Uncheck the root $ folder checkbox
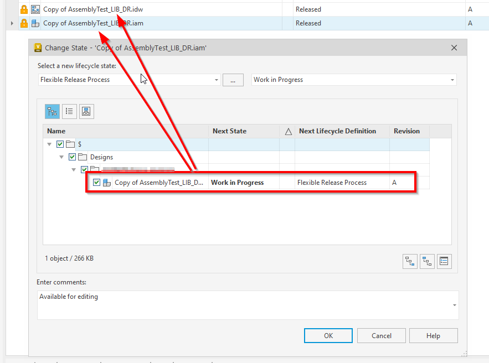The height and width of the screenshot is (363, 489). pyautogui.click(x=59, y=143)
